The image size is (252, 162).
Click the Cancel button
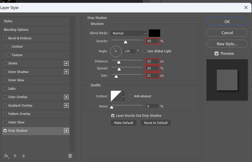tap(227, 33)
